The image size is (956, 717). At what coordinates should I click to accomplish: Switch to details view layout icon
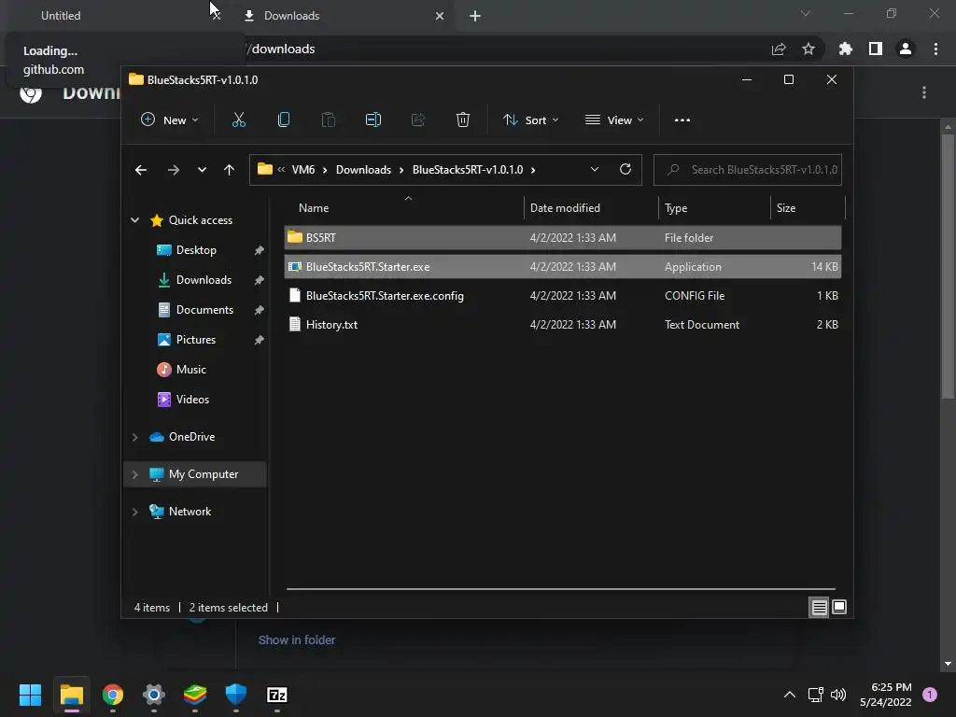click(x=819, y=607)
